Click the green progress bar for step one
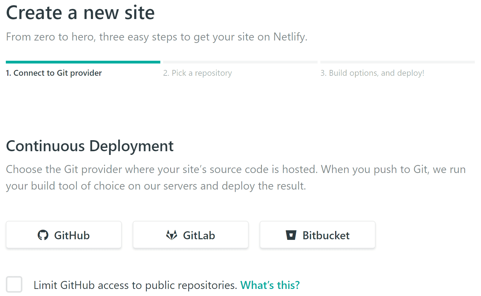 tap(83, 62)
